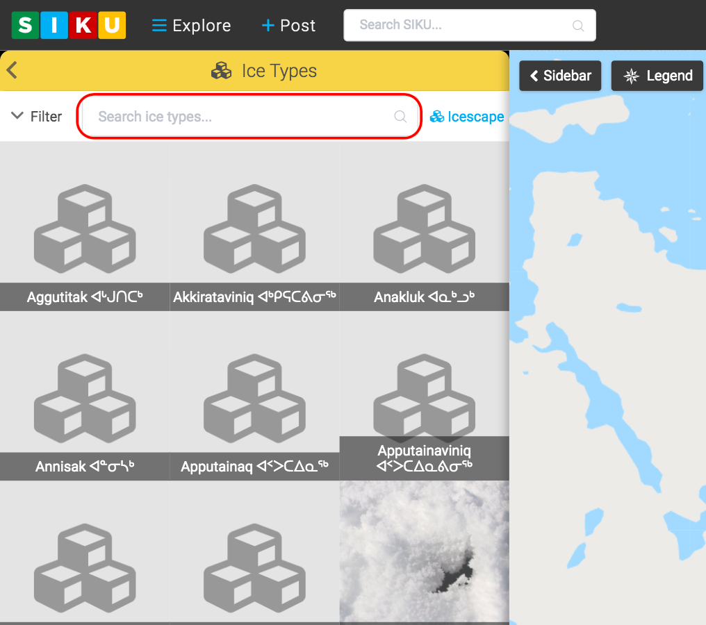Image resolution: width=706 pixels, height=625 pixels.
Task: Click the Search SIKU field
Action: click(x=459, y=25)
